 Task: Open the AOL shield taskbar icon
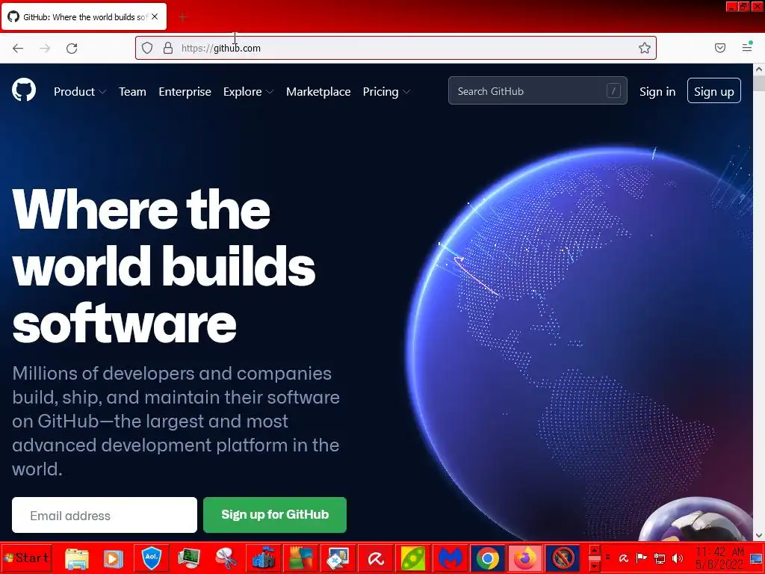(151, 558)
